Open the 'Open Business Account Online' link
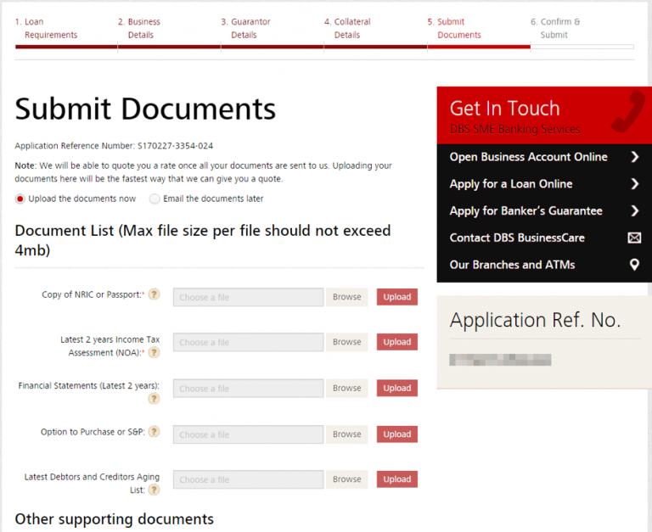Viewport: 652px width, 532px height. tap(528, 157)
